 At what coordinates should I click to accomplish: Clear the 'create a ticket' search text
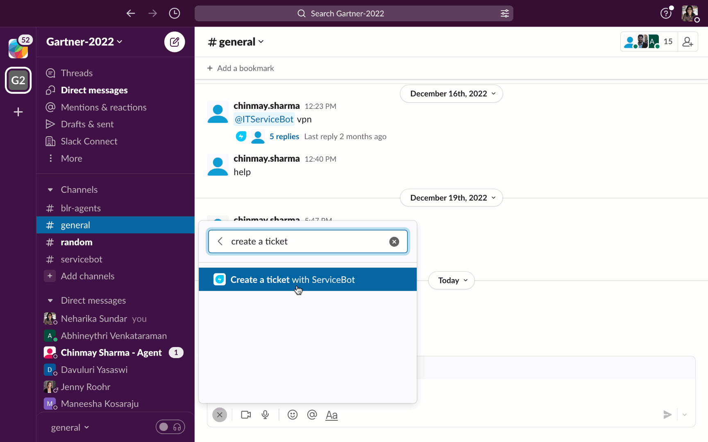pyautogui.click(x=394, y=242)
